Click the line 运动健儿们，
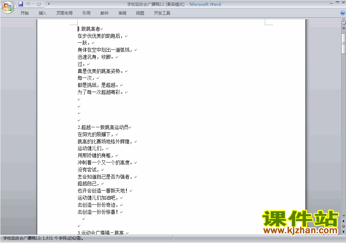Image resolution: width=346 pixels, height=243 pixels. click(91, 148)
